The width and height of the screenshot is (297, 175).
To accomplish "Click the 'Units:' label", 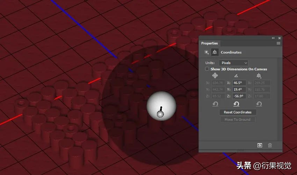I will click(210, 63).
